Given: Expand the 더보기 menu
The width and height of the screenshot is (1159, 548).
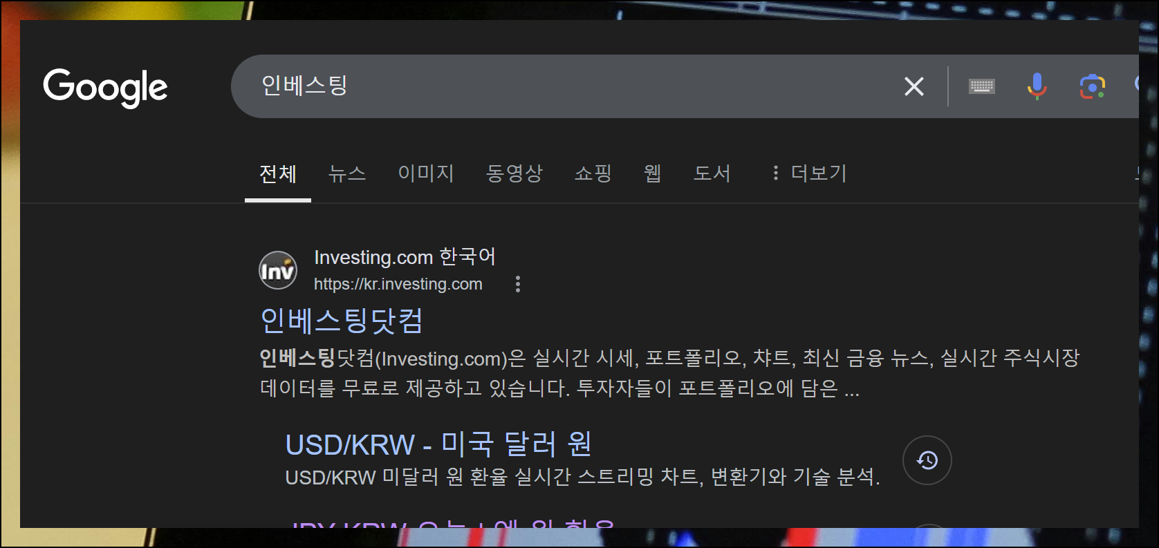Looking at the screenshot, I should (x=810, y=173).
